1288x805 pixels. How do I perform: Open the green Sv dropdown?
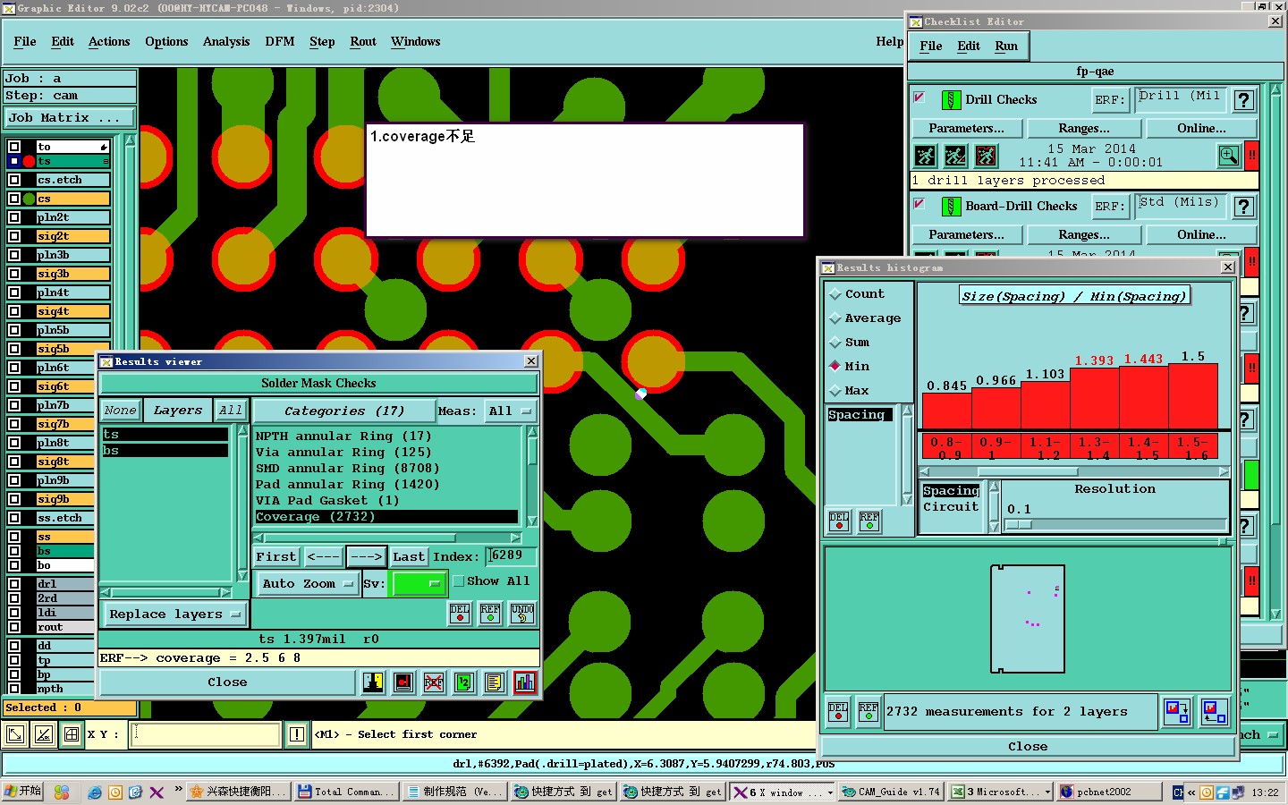click(x=419, y=584)
